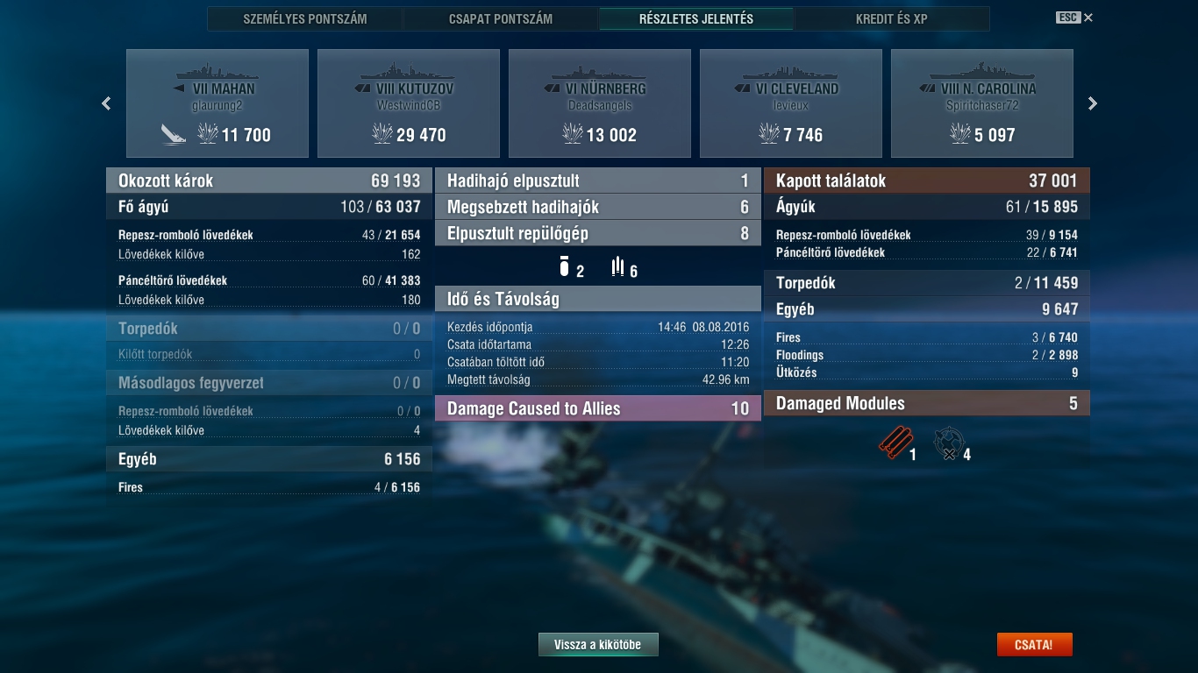Select the VIII Kutuzov ship card
The width and height of the screenshot is (1198, 673).
pos(409,103)
